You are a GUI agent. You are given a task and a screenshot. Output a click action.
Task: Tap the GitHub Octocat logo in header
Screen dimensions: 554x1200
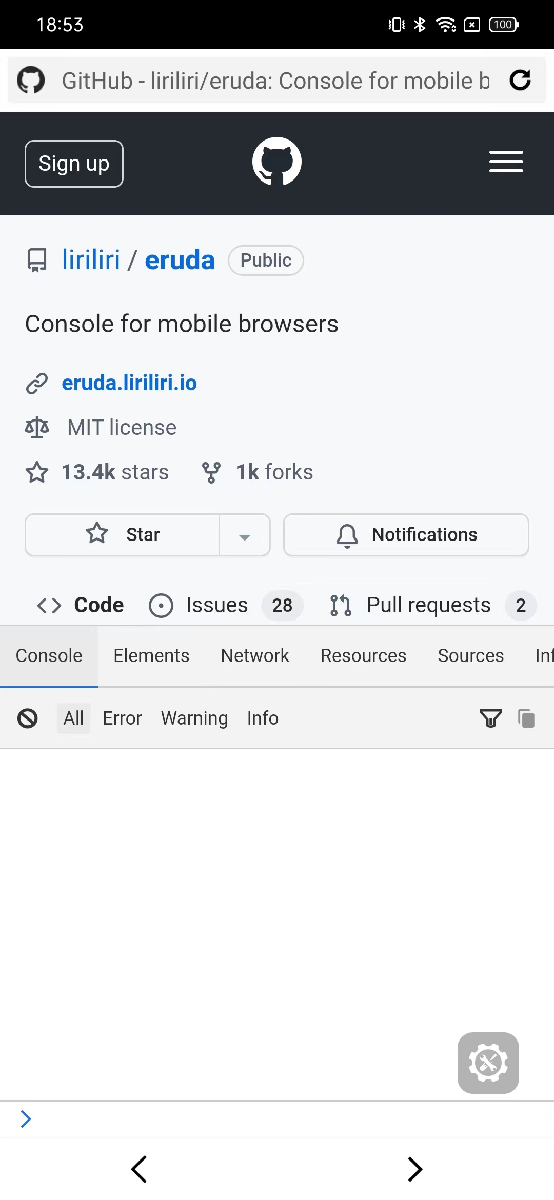click(x=277, y=162)
